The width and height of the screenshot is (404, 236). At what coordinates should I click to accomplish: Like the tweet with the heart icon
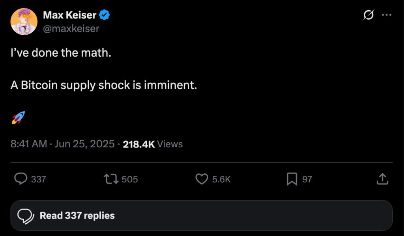(202, 179)
